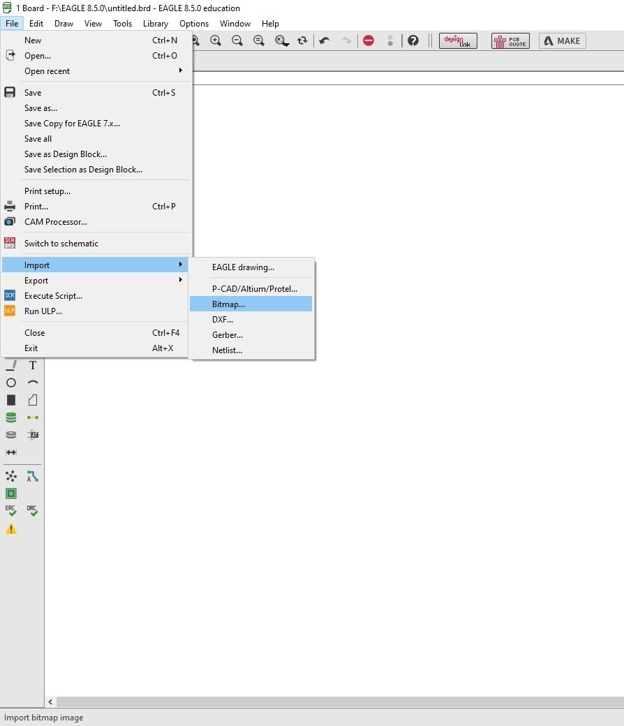Open the Draw menu
Viewport: 624px width, 726px height.
pyautogui.click(x=64, y=24)
